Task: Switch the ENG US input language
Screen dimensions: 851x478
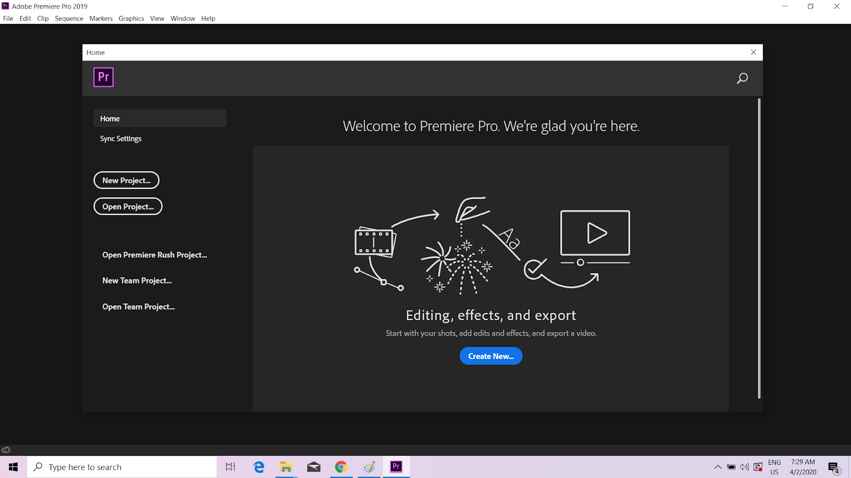Action: 774,467
